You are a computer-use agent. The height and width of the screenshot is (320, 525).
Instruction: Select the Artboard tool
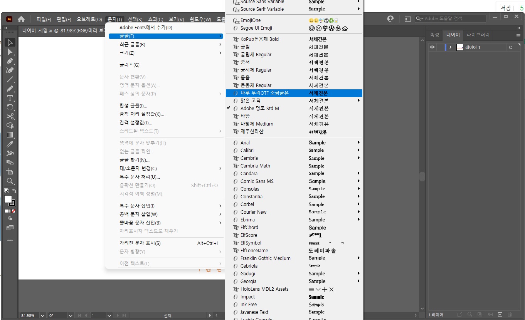click(x=10, y=172)
